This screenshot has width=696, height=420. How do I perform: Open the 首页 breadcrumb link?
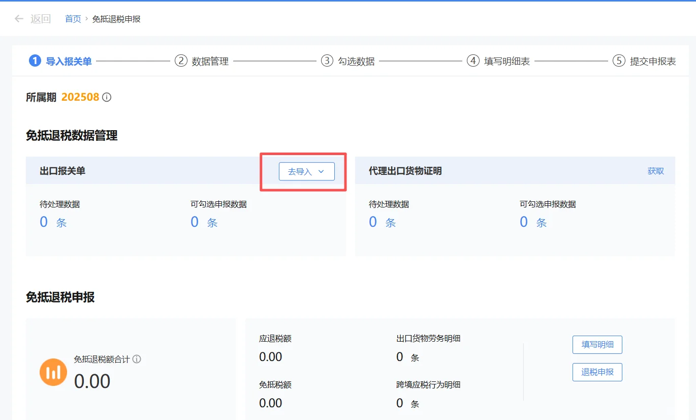pyautogui.click(x=72, y=18)
